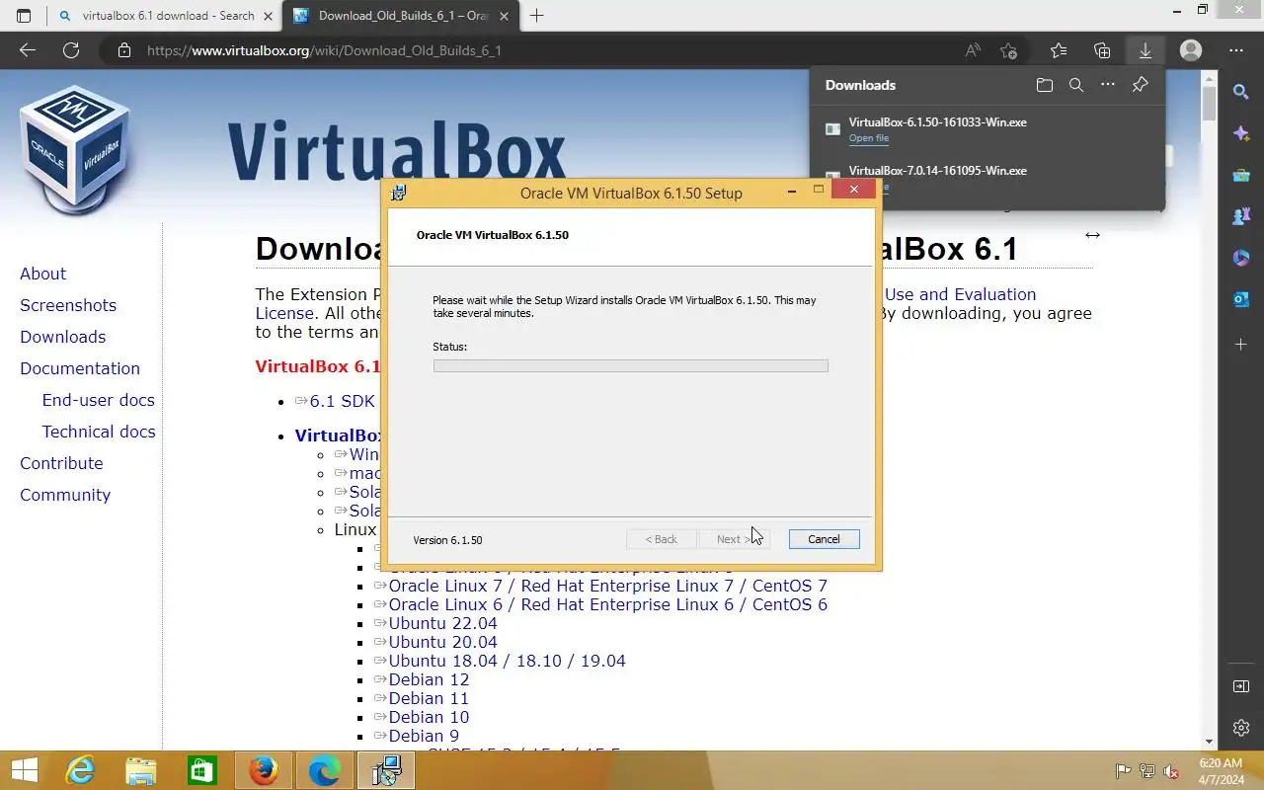Screen dimensions: 1264x790
Task: Open sidebar settings gear icon
Action: [1241, 728]
